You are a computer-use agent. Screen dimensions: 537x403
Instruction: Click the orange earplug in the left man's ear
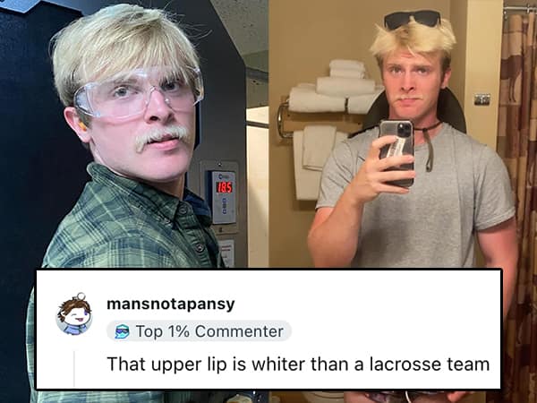(x=83, y=125)
